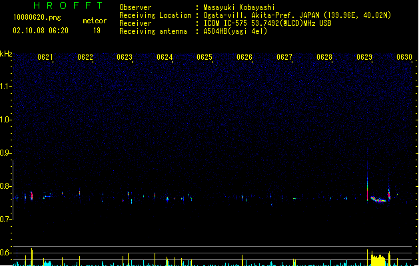Click the 1.0 kHz axis label
This screenshot has height=266, width=419.
pos(5,120)
